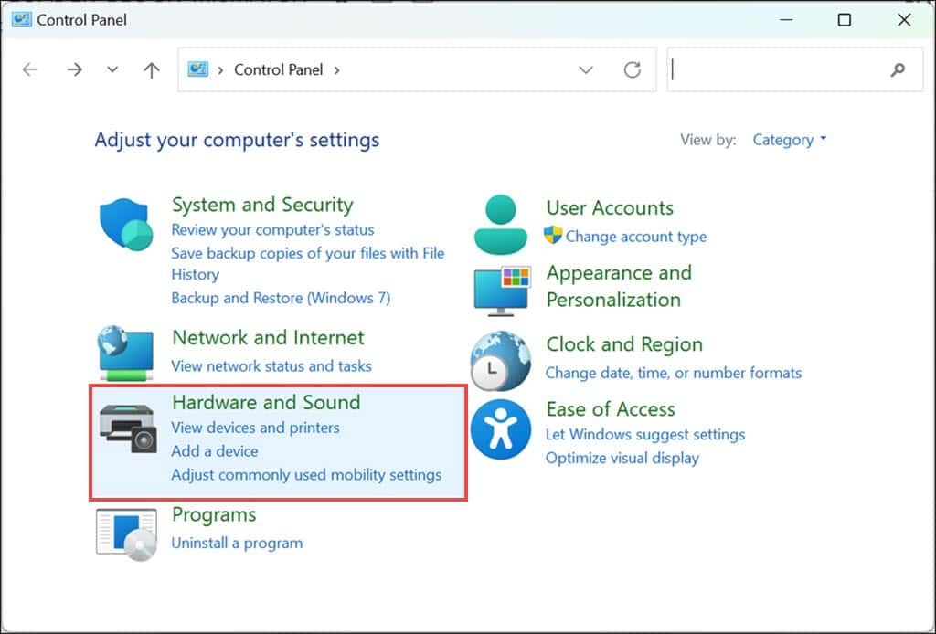The image size is (936, 634).
Task: Open System and Security category
Action: (262, 205)
